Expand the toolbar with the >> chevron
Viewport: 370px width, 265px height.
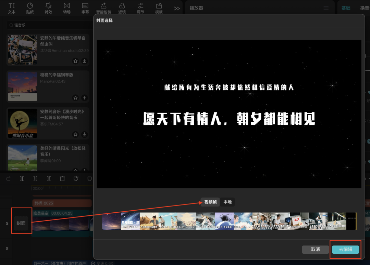[176, 8]
